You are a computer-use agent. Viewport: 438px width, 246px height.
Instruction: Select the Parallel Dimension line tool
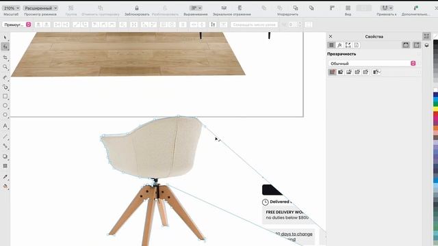click(x=5, y=137)
